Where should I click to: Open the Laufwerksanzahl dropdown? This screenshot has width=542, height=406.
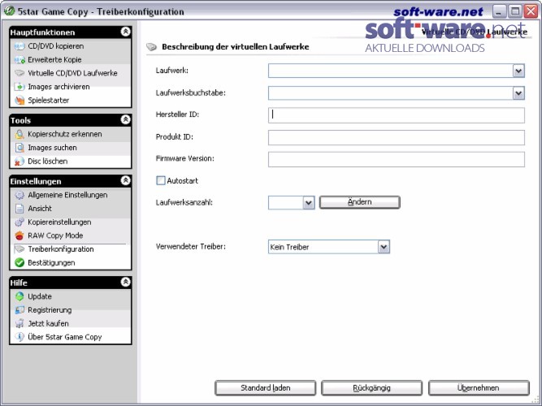click(x=308, y=203)
